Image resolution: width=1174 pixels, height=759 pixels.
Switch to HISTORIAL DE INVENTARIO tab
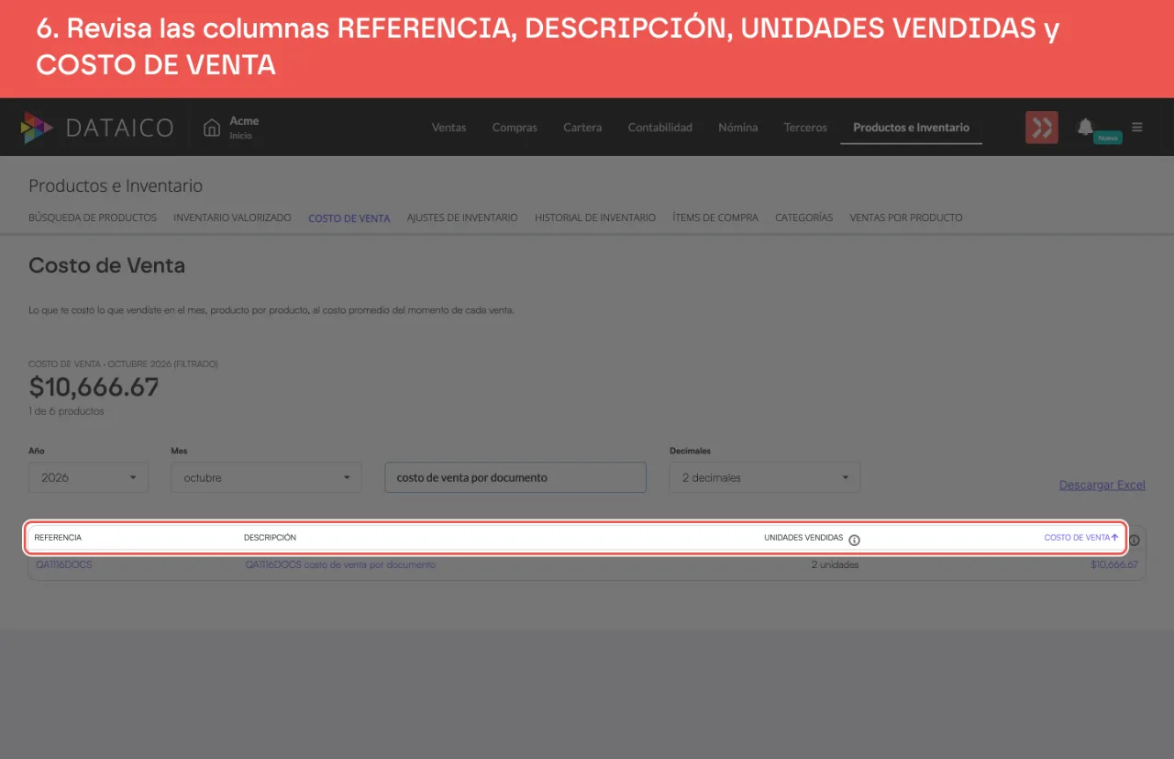click(x=595, y=218)
